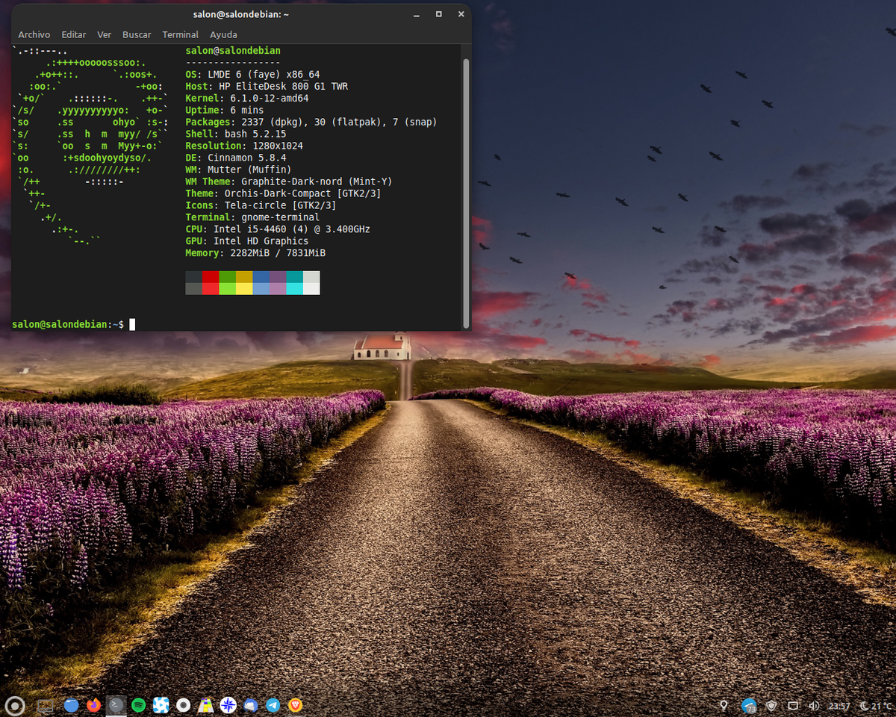Open the Ver menu
896x717 pixels.
click(x=105, y=34)
